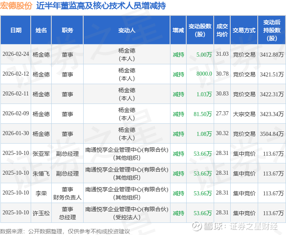Click the 变动后持股数(股) column header

tap(272, 30)
